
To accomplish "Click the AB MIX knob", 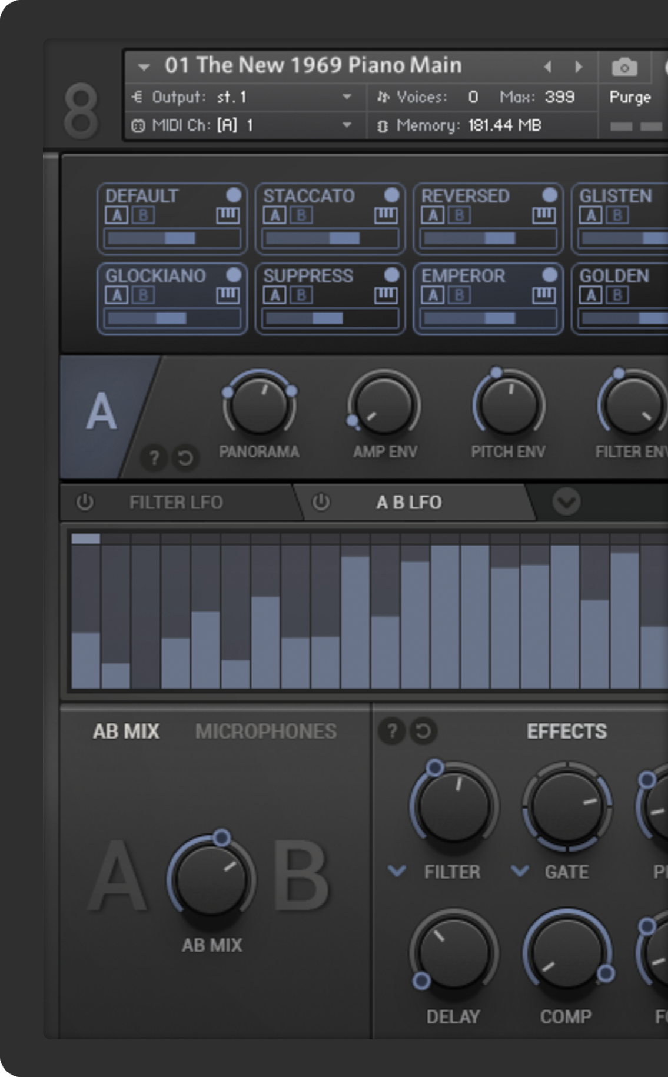I will click(211, 879).
